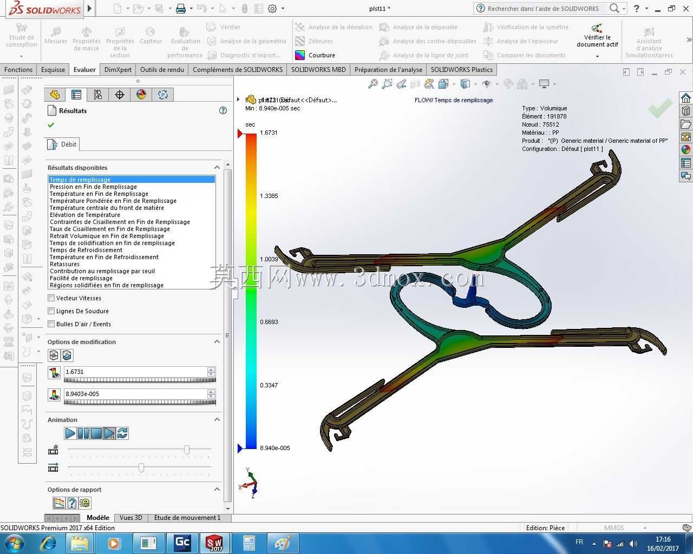The width and height of the screenshot is (693, 554).
Task: Open the SOLIDWORKS Plastics ribbon tab
Action: [x=462, y=70]
